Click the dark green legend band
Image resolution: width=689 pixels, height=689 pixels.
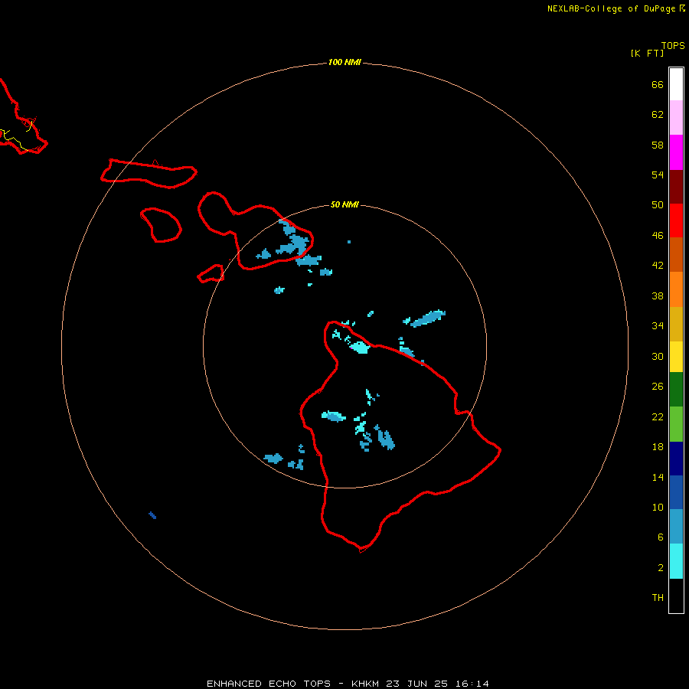[676, 390]
